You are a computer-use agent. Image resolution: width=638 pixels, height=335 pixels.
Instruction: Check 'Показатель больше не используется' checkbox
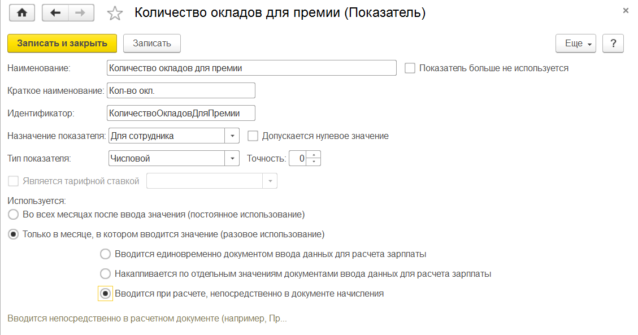click(410, 68)
